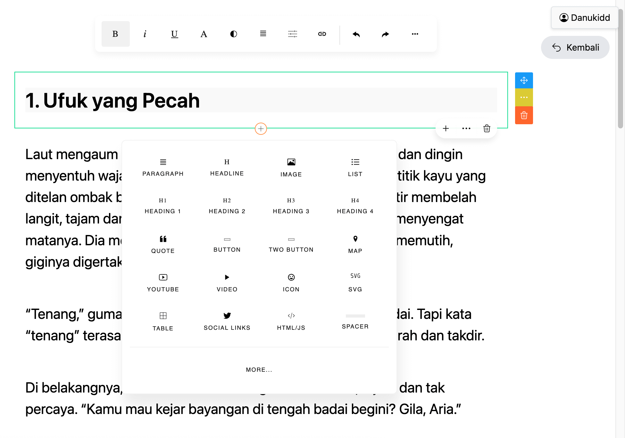Screen dimensions: 625x438
Task: Expand the MORE... block options
Action: [259, 369]
